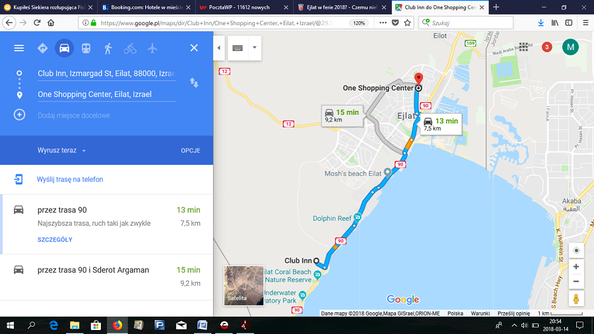Screen dimensions: 594x334
Task: Open the keyboard input tools dropdown
Action: (254, 48)
